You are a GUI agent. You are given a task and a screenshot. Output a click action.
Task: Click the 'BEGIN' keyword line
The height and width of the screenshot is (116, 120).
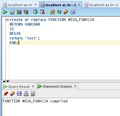coord(15,34)
